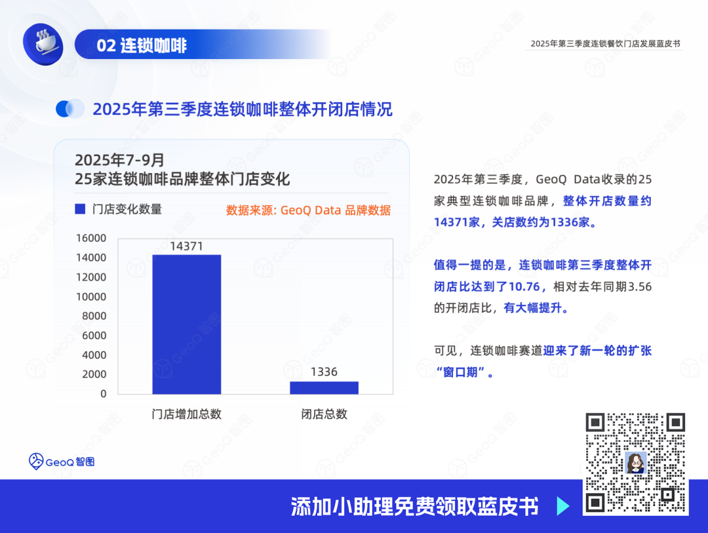Click y-axis value '14000'

pyautogui.click(x=91, y=258)
